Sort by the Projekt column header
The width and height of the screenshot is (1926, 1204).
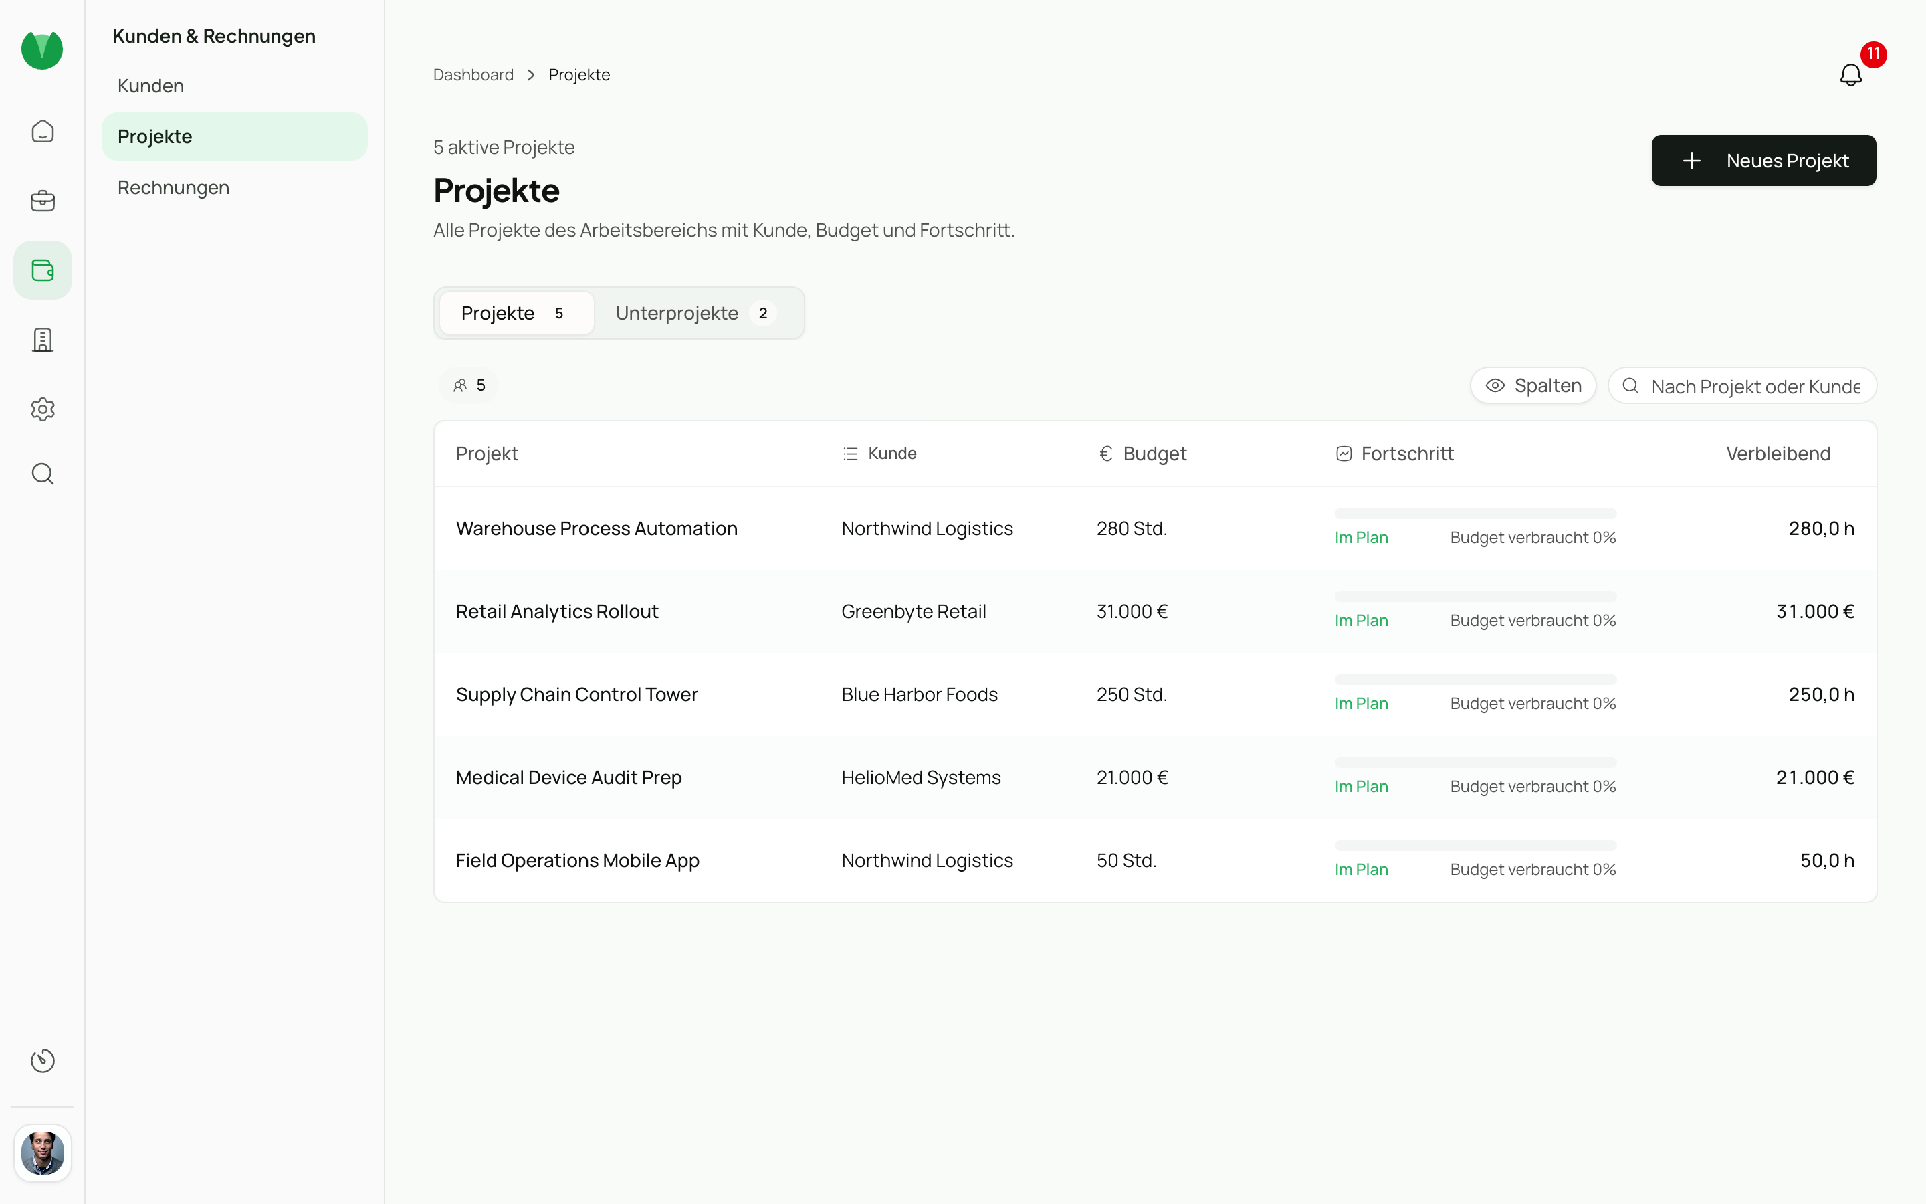[x=487, y=454]
